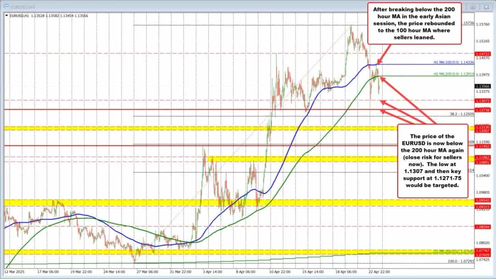Click the 12 Mar 2025 axis label
This screenshot has height=279, width=496.
coord(14,271)
